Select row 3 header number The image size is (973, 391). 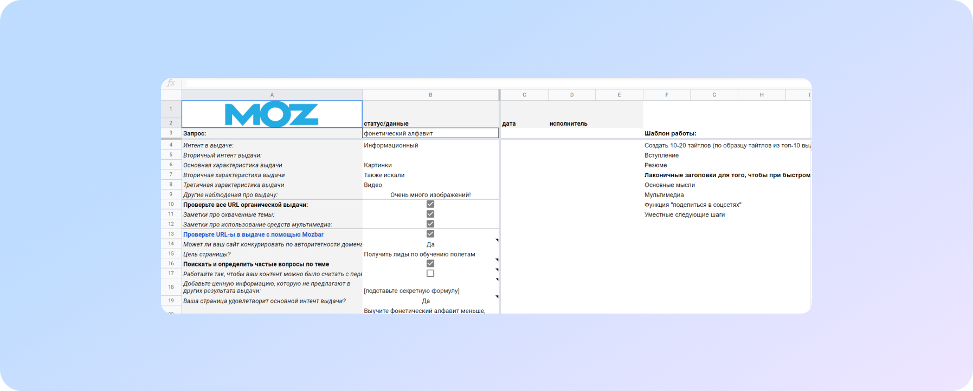click(171, 133)
